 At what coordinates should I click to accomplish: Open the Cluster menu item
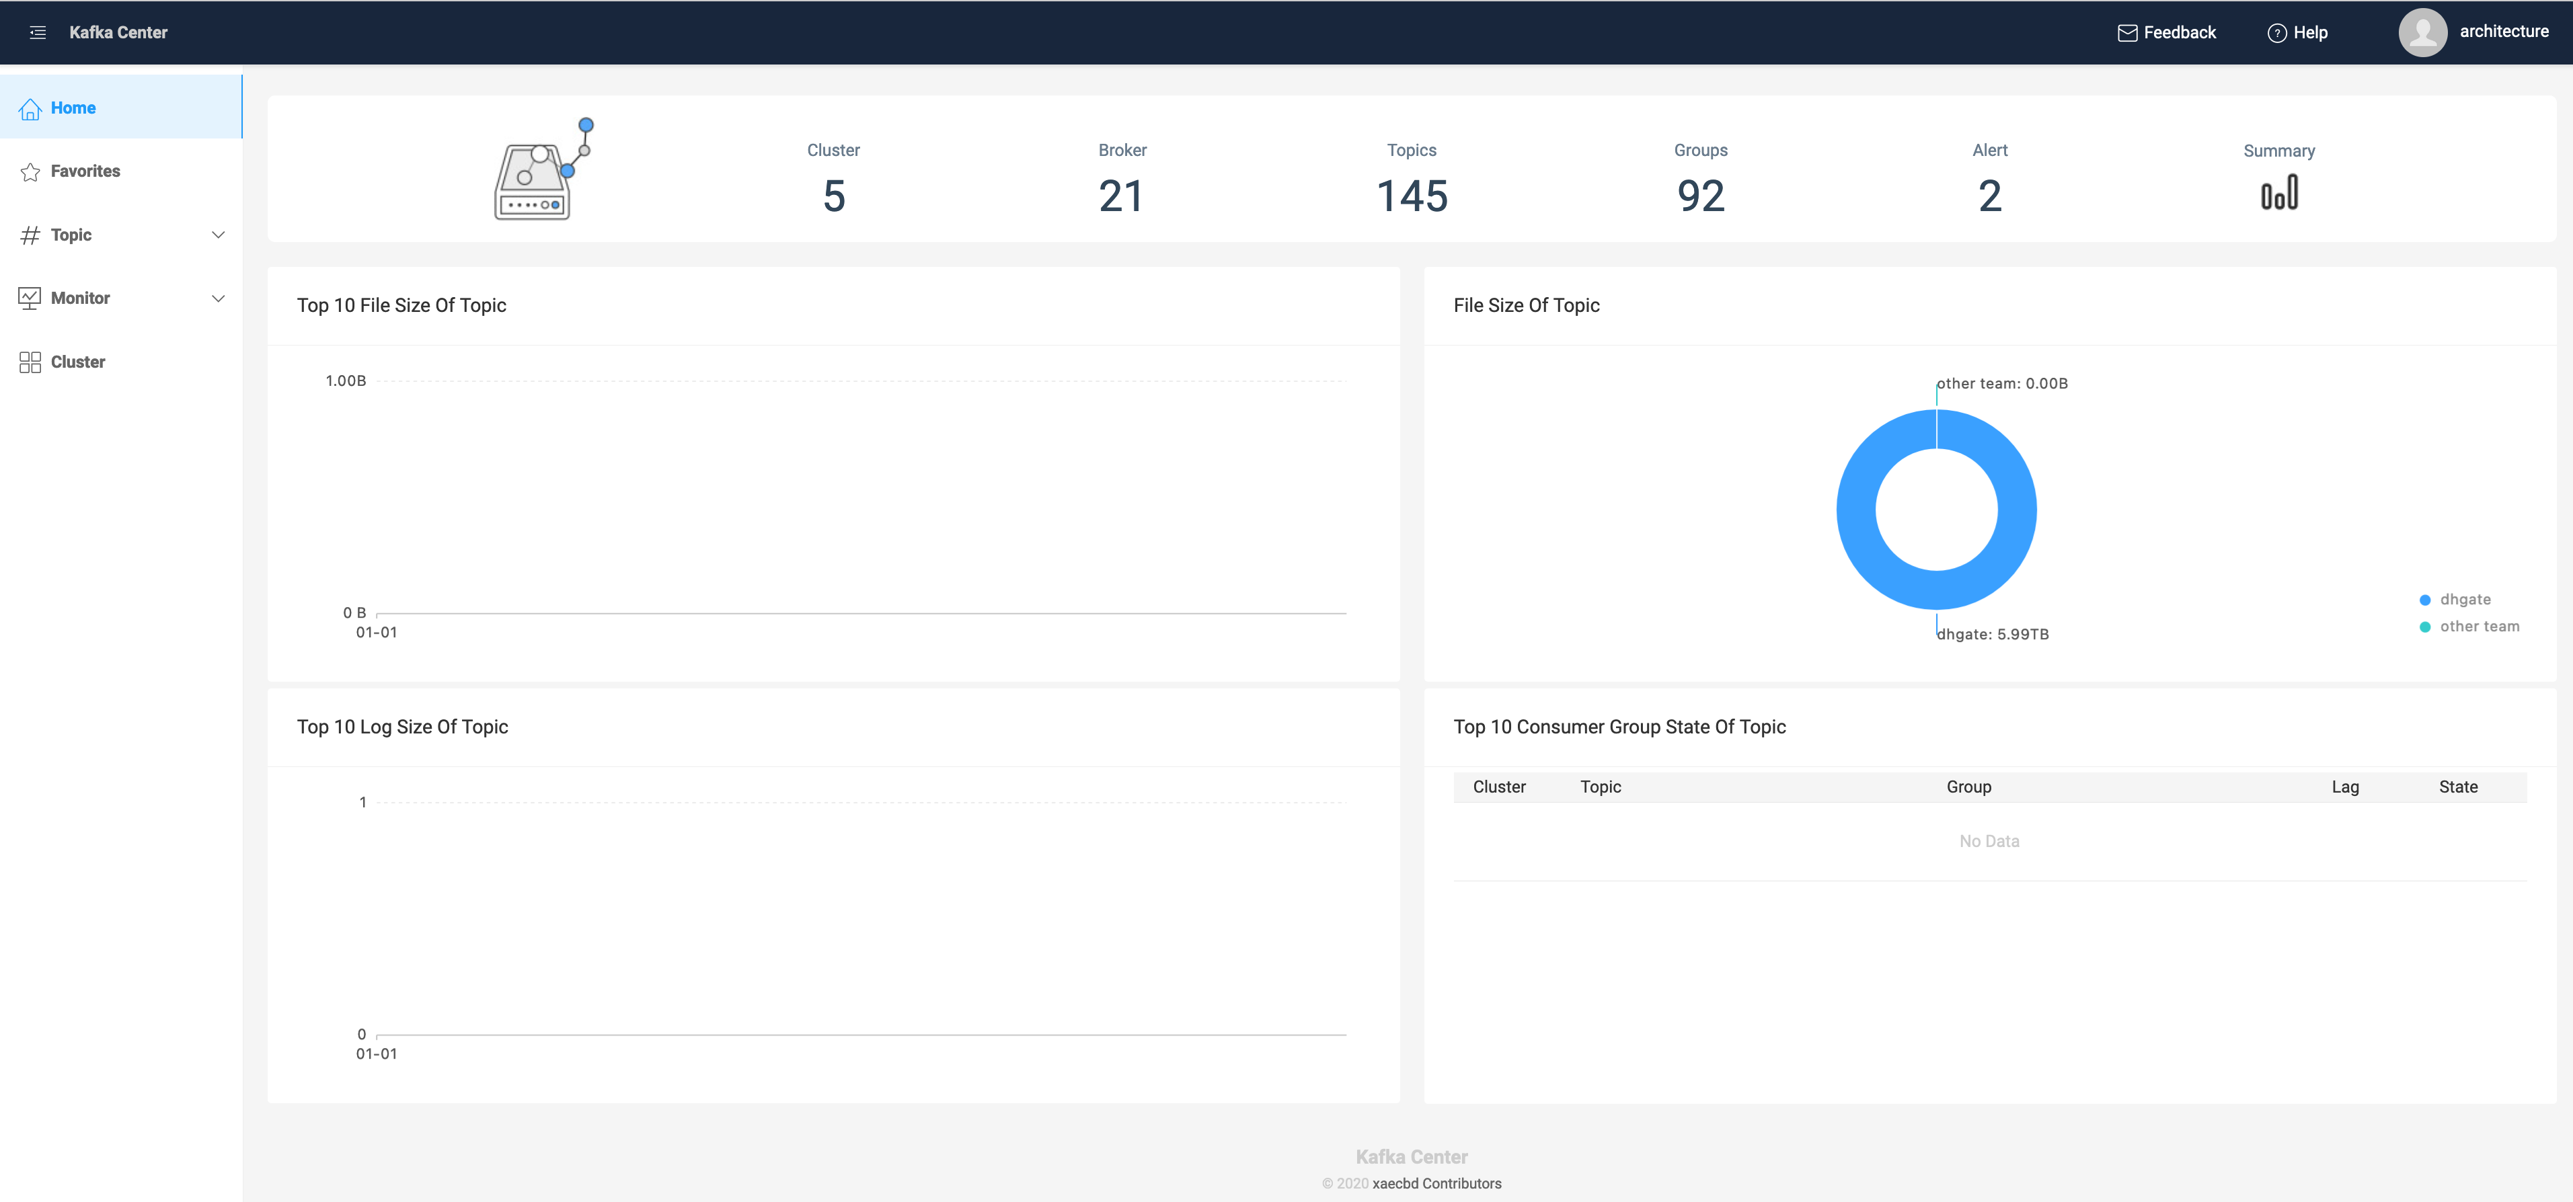point(121,362)
